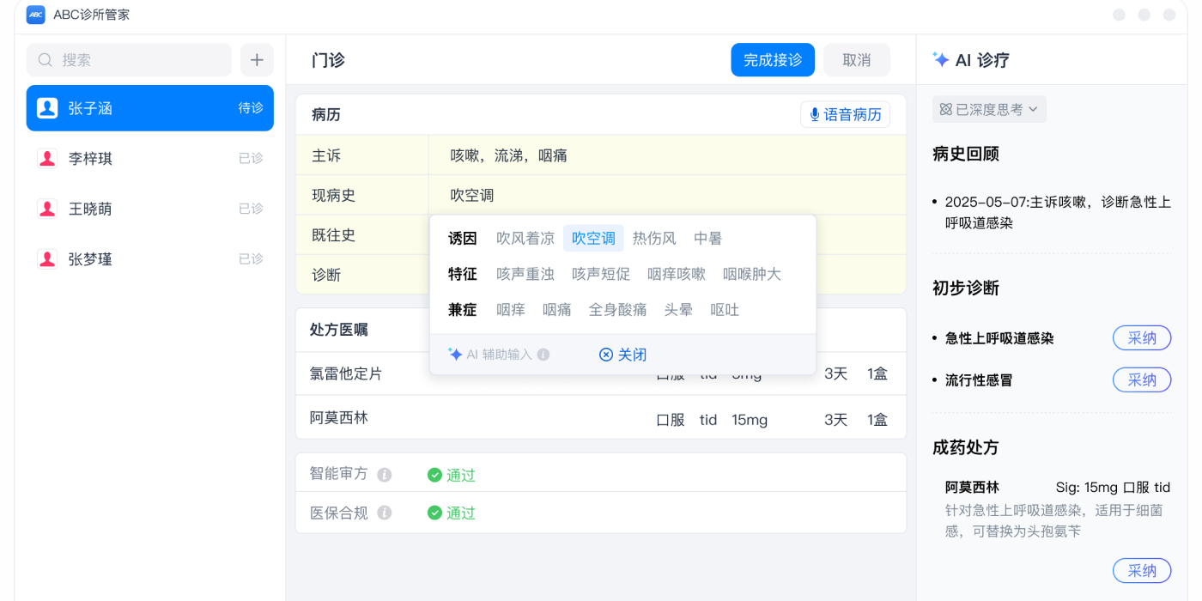Select the 全身酸痛 symptom tag
The image size is (1202, 601).
617,310
